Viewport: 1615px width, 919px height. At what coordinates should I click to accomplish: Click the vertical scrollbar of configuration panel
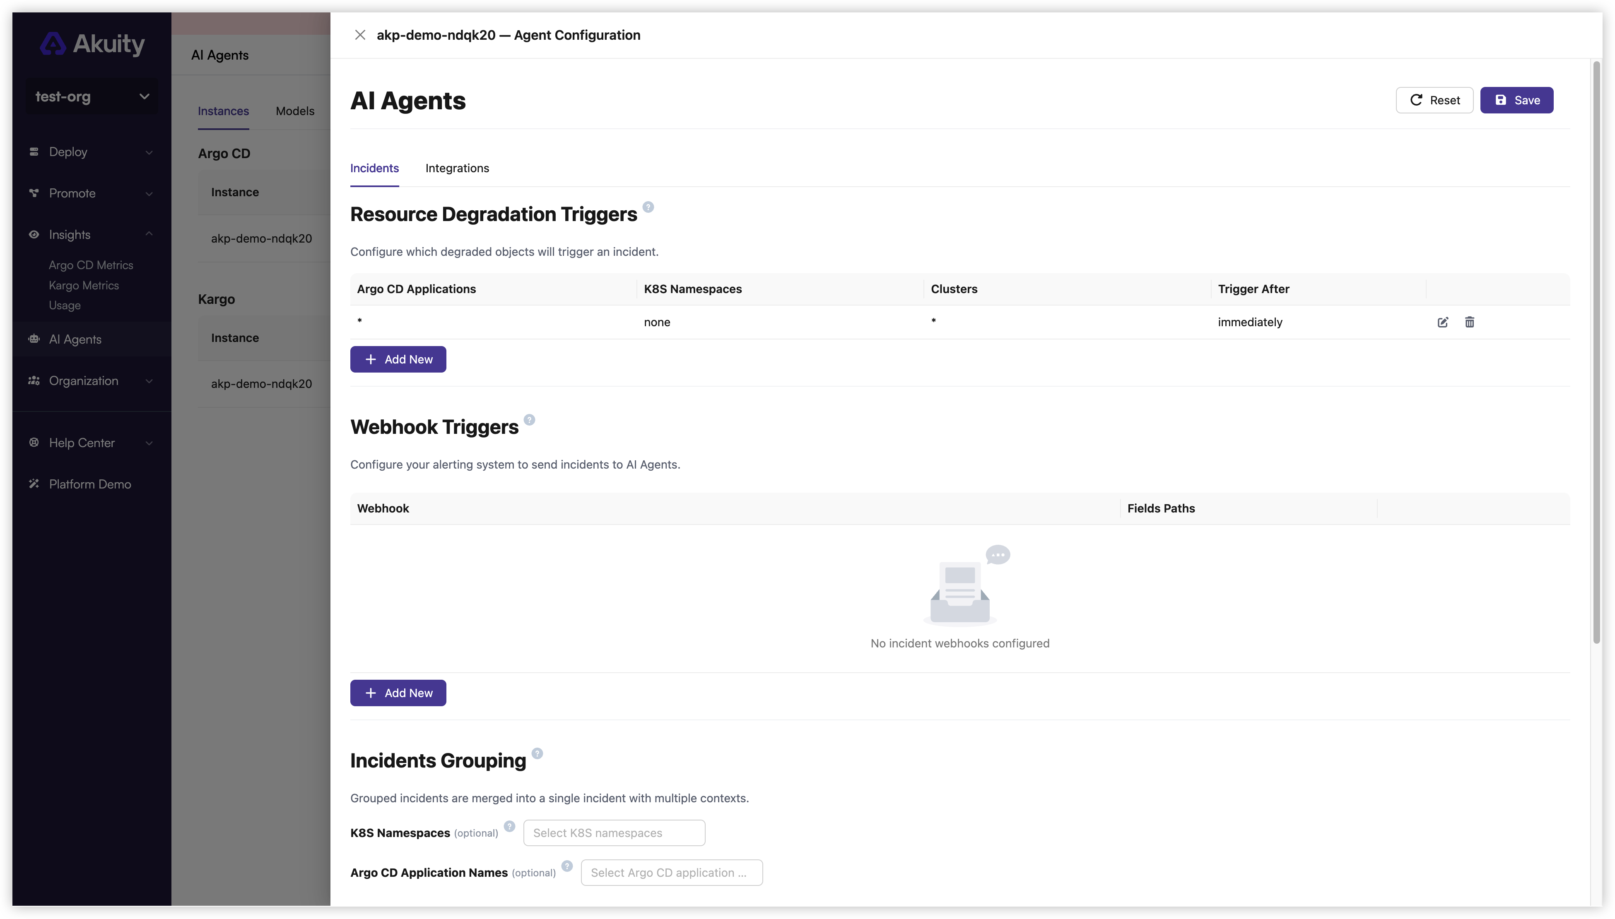click(1597, 352)
